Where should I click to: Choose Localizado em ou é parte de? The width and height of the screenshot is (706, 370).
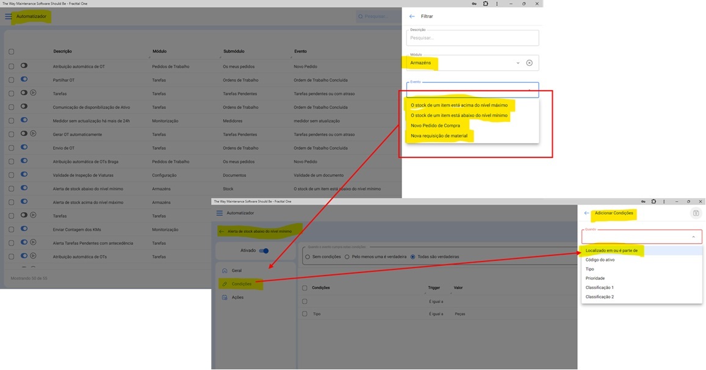pos(611,251)
